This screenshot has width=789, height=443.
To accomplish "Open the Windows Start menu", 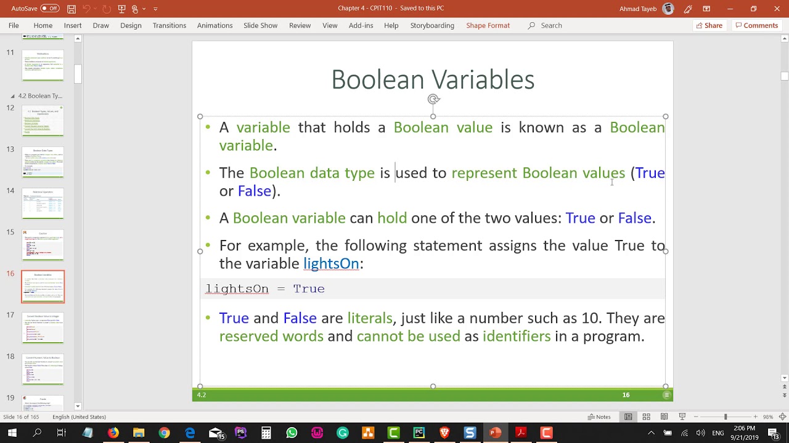I will point(12,433).
